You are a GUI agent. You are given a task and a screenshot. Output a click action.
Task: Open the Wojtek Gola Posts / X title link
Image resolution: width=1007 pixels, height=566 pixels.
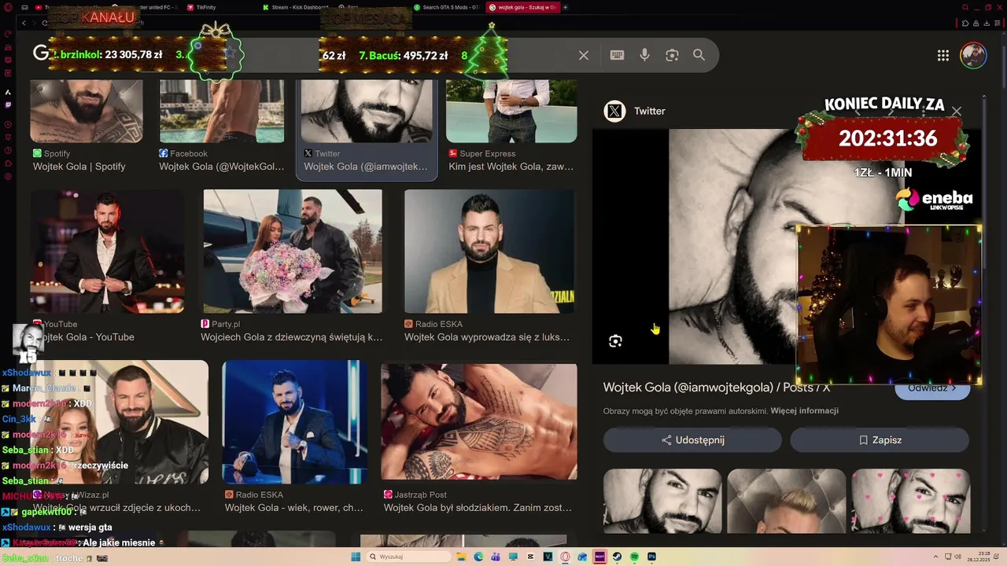pyautogui.click(x=717, y=388)
